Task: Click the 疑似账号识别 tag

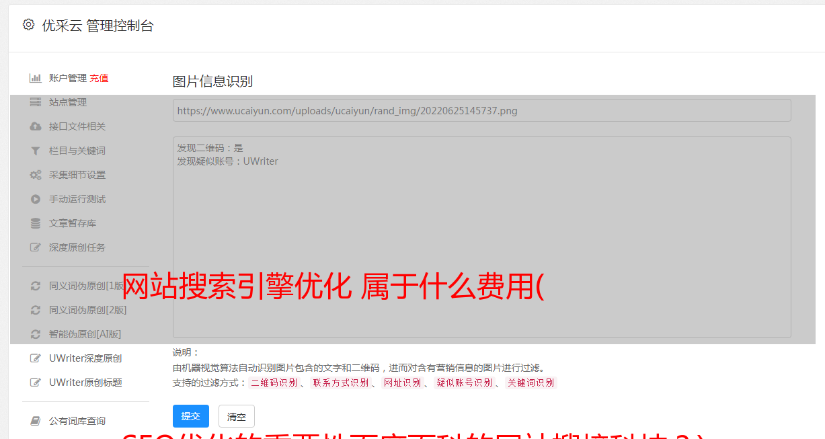Action: pyautogui.click(x=464, y=383)
